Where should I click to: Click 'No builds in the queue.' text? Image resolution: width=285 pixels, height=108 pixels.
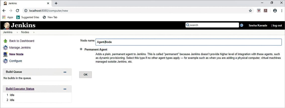pos(17,78)
